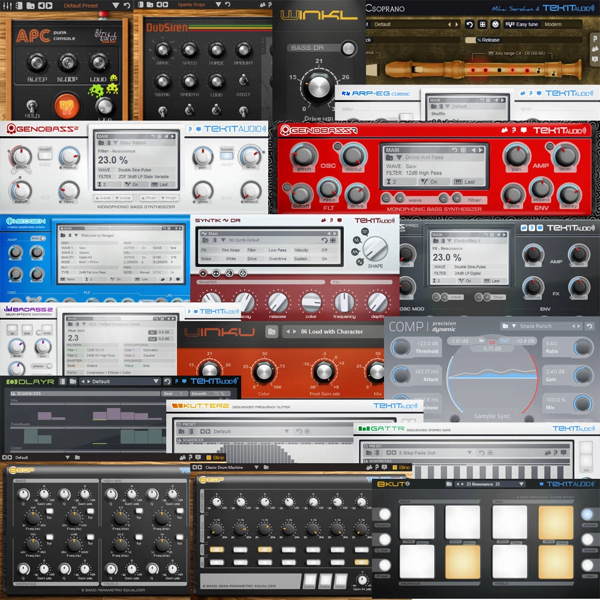This screenshot has width=600, height=600.
Task: Hit the orange DO IT button on APC
Action: pyautogui.click(x=66, y=106)
